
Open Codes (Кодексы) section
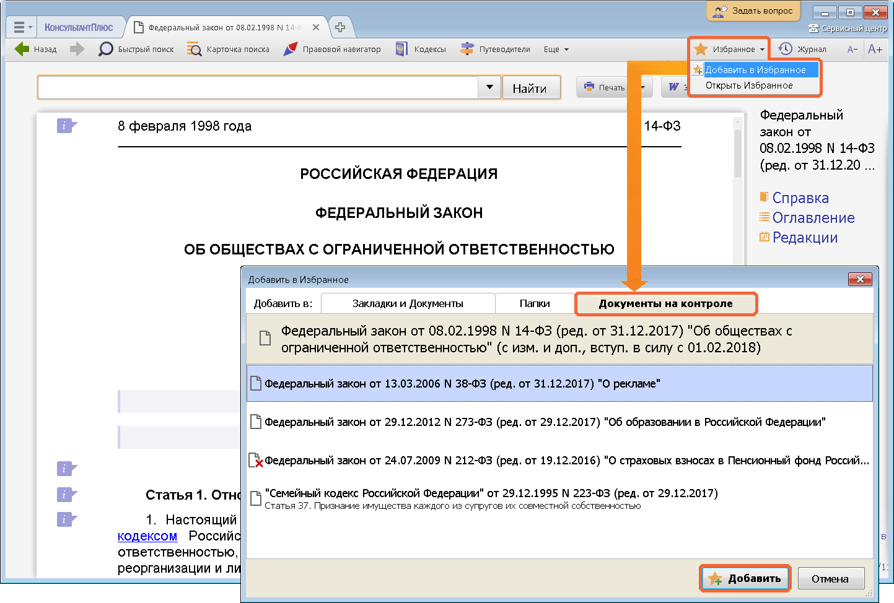coord(421,49)
